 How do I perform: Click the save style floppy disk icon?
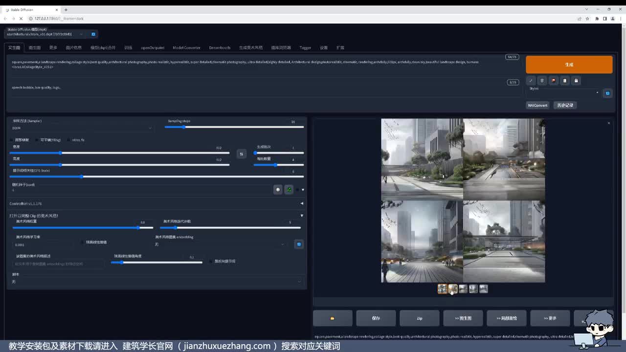pyautogui.click(x=576, y=81)
